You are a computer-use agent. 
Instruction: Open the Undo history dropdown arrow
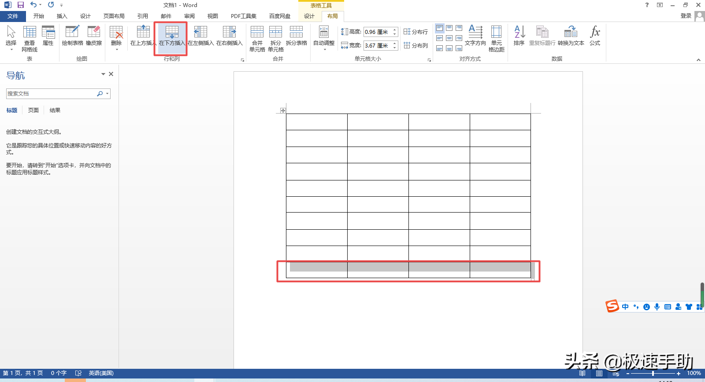pos(41,5)
